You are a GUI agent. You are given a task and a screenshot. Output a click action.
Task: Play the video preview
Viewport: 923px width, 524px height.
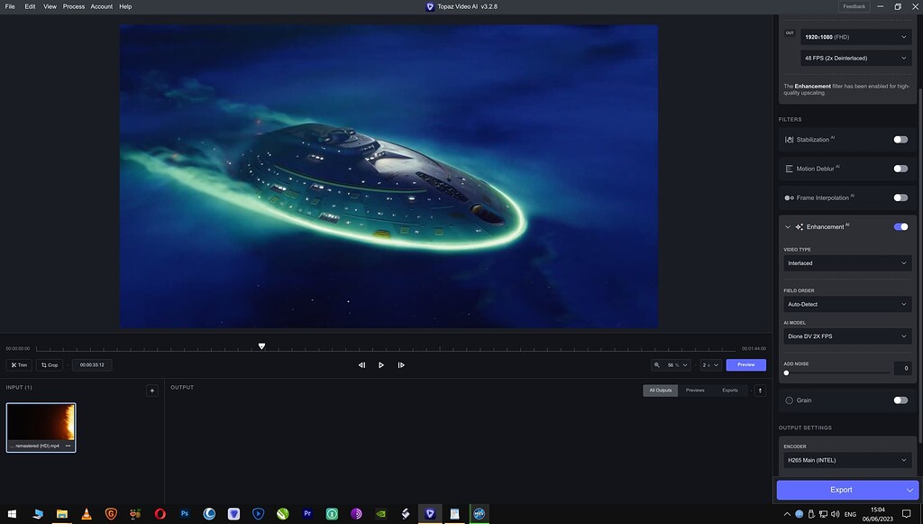click(x=381, y=365)
